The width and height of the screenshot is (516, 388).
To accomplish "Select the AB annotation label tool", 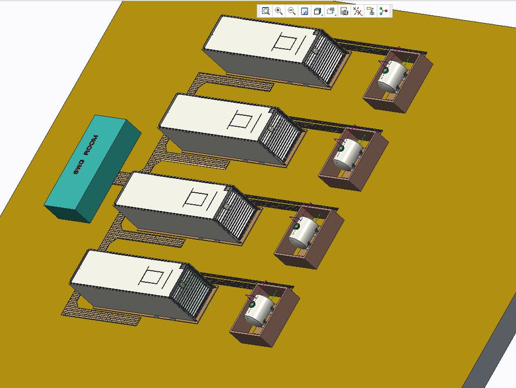I will pyautogui.click(x=329, y=11).
